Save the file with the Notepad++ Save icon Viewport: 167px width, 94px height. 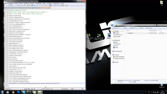tap(10, 5)
